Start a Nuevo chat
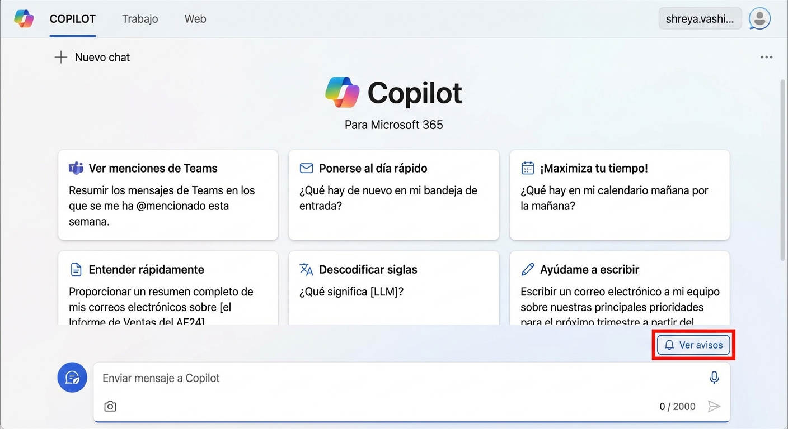Viewport: 788px width, 429px height. pyautogui.click(x=92, y=57)
